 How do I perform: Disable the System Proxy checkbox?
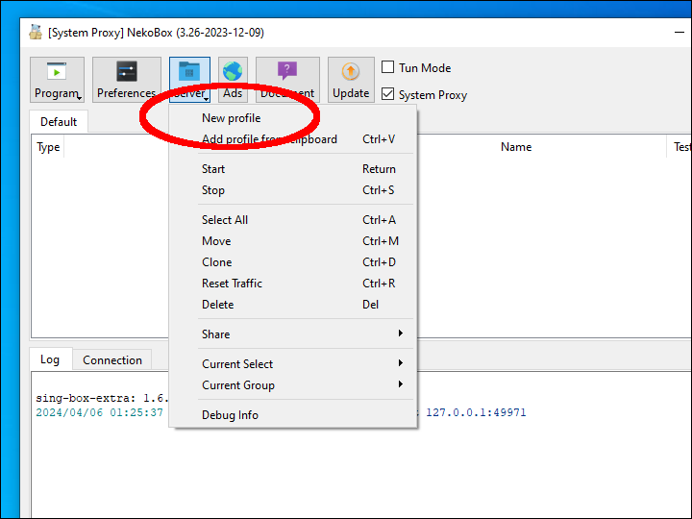[388, 94]
